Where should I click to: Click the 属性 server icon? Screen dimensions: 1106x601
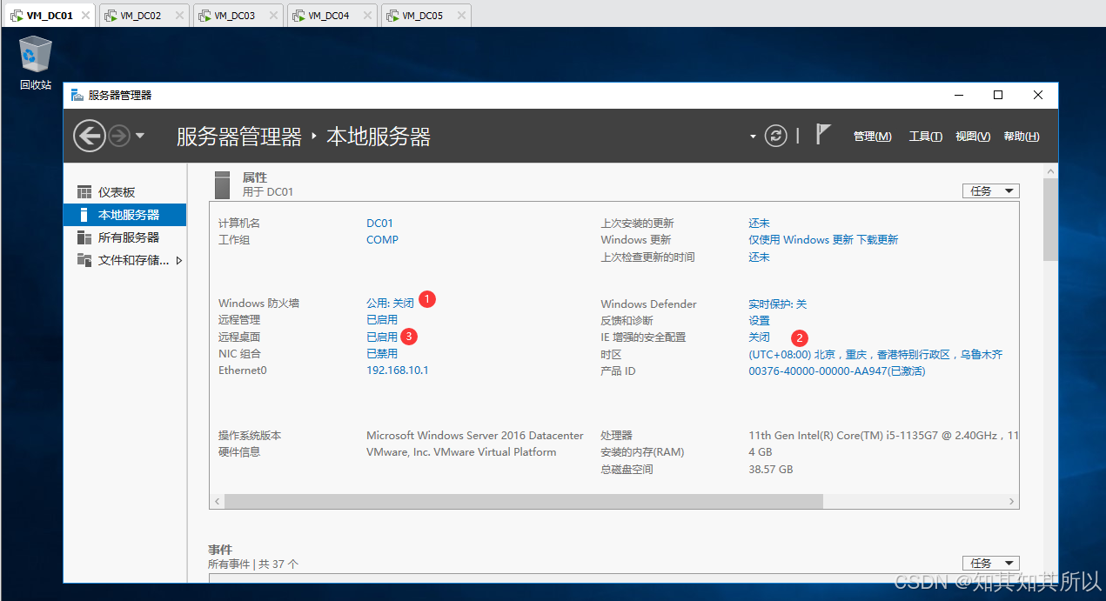[x=223, y=184]
